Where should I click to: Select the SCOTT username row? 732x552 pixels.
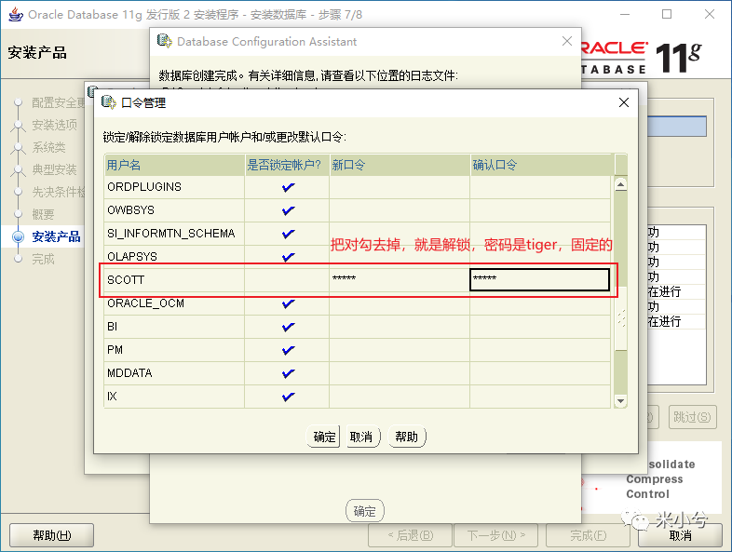[x=174, y=280]
